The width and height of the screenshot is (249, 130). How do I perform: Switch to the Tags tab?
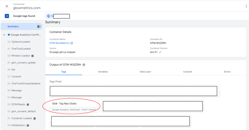[64, 72]
